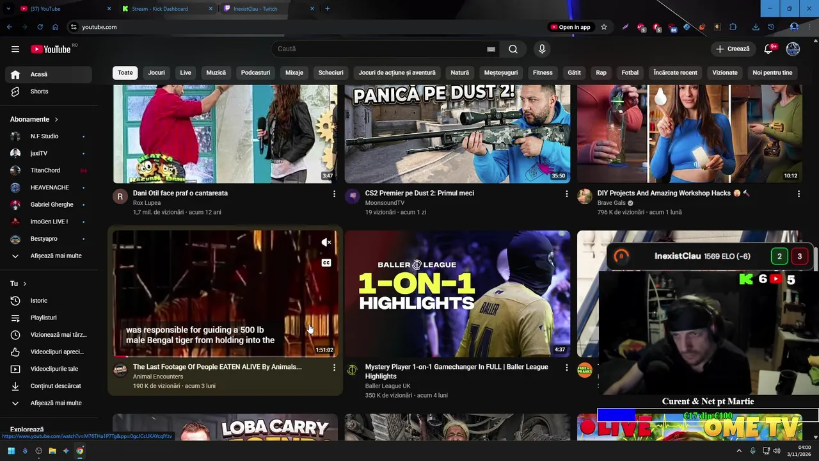The width and height of the screenshot is (819, 461).
Task: Open options menu for Dani Otil video
Action: click(x=334, y=193)
